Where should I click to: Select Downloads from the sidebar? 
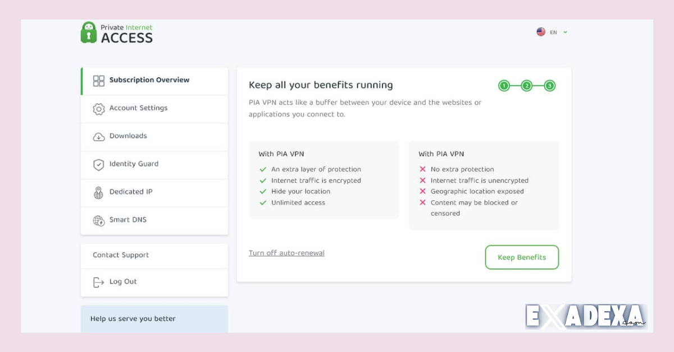[x=128, y=136]
